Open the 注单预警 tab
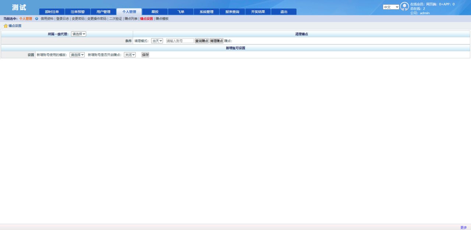471x230 pixels. [77, 11]
